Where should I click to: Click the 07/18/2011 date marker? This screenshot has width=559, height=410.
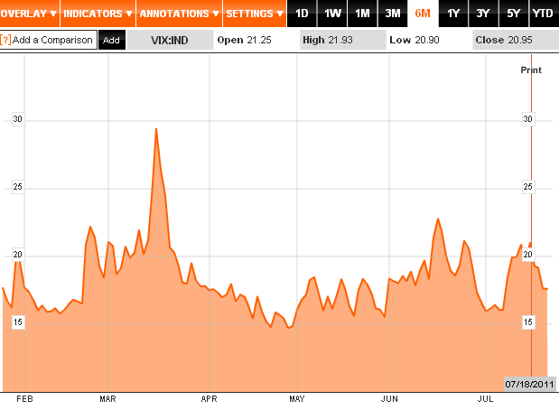click(x=528, y=385)
